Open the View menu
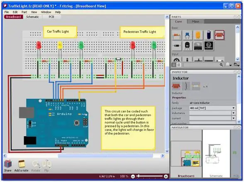 [34, 12]
